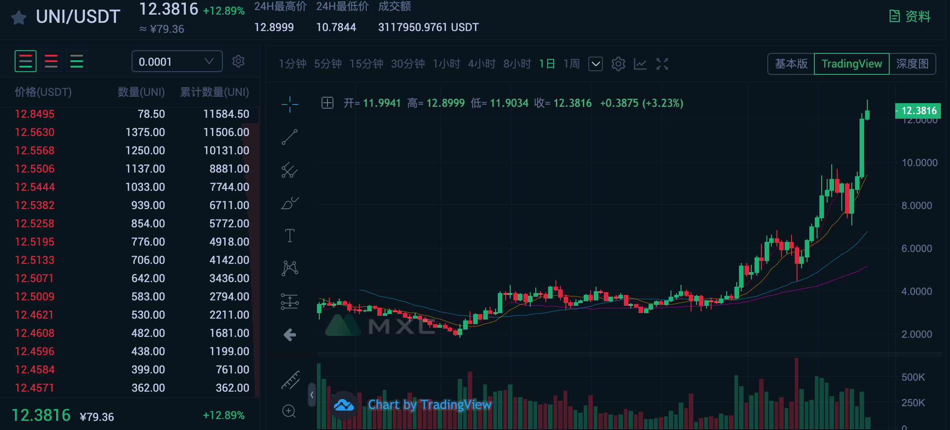Screen dimensions: 950x430
Task: Switch to 深度图 depth chart
Action: 913,64
